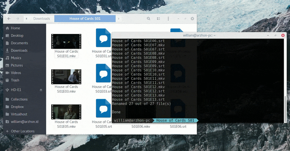
Task: Open Videos in the sidebar
Action: point(24,73)
